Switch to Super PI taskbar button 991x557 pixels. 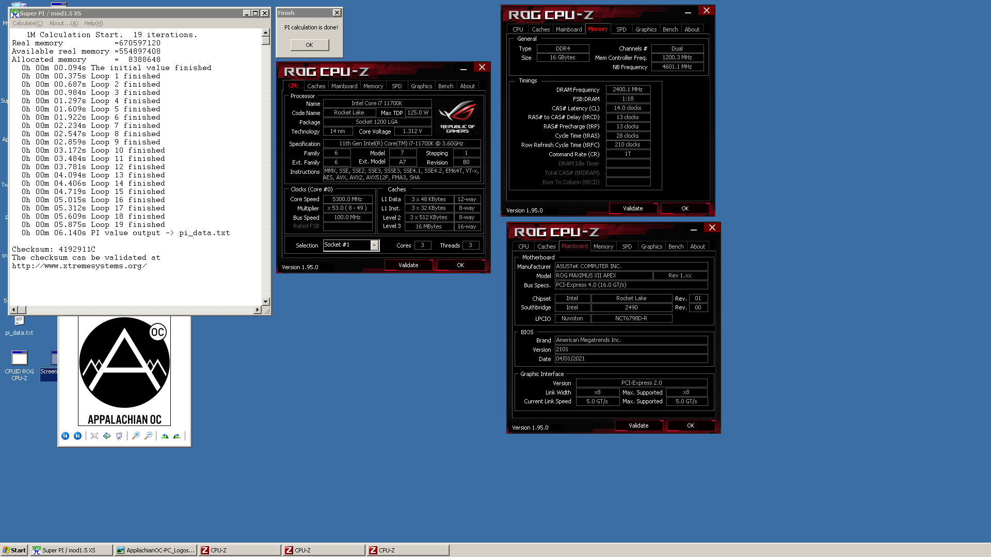(71, 550)
